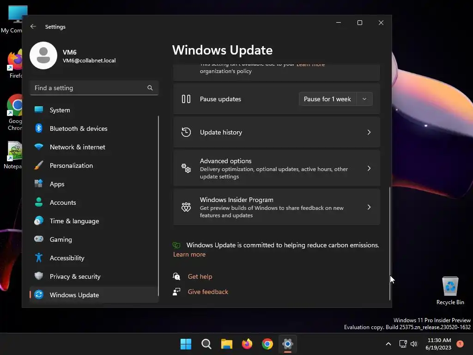Click the Apps icon in sidebar
The width and height of the screenshot is (473, 355).
(39, 184)
